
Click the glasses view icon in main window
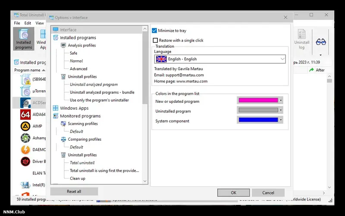click(320, 41)
